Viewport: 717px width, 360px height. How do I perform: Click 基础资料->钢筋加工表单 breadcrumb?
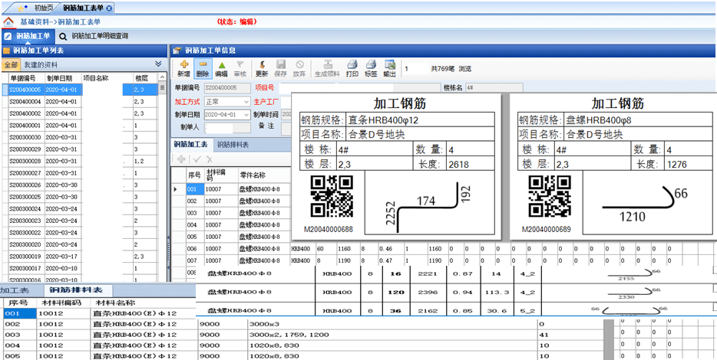(61, 22)
